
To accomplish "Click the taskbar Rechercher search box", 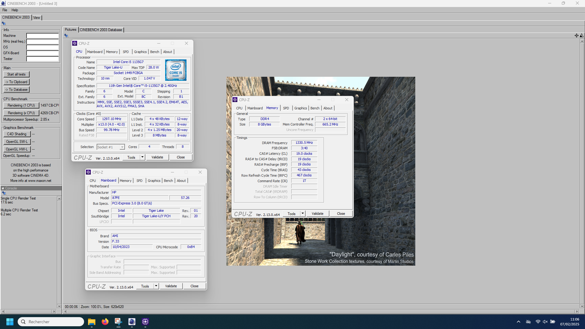I will coord(51,322).
